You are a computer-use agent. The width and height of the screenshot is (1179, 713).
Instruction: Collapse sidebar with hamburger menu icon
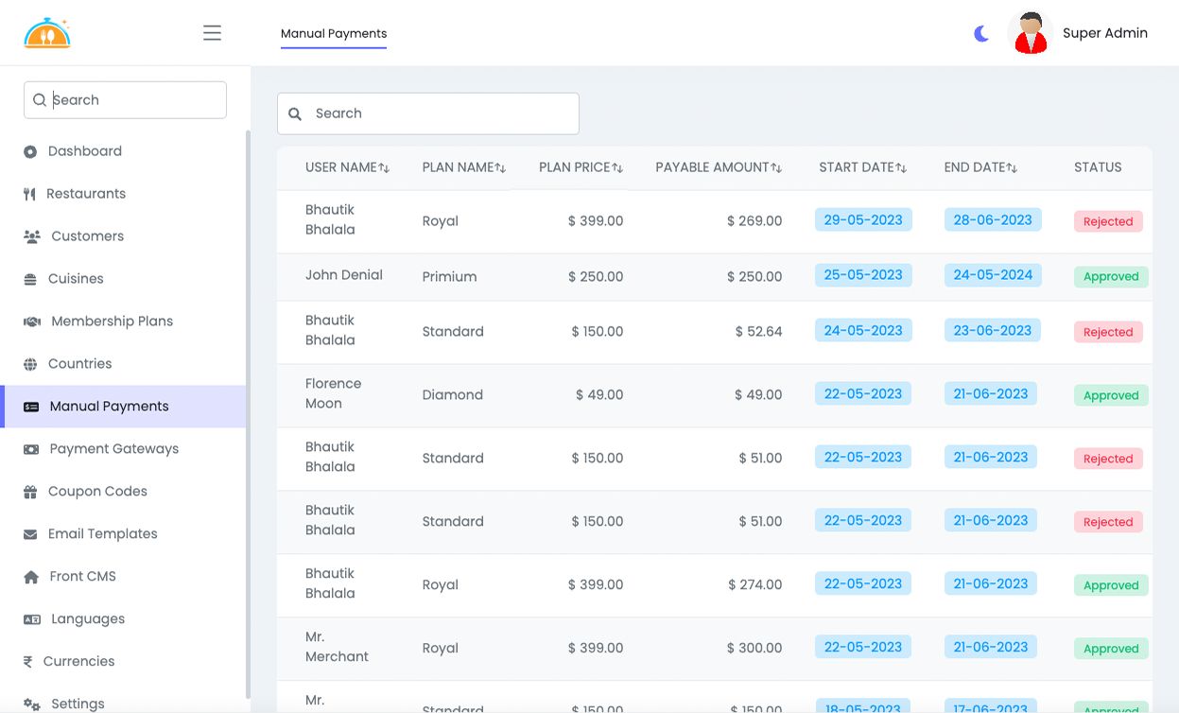click(x=212, y=33)
